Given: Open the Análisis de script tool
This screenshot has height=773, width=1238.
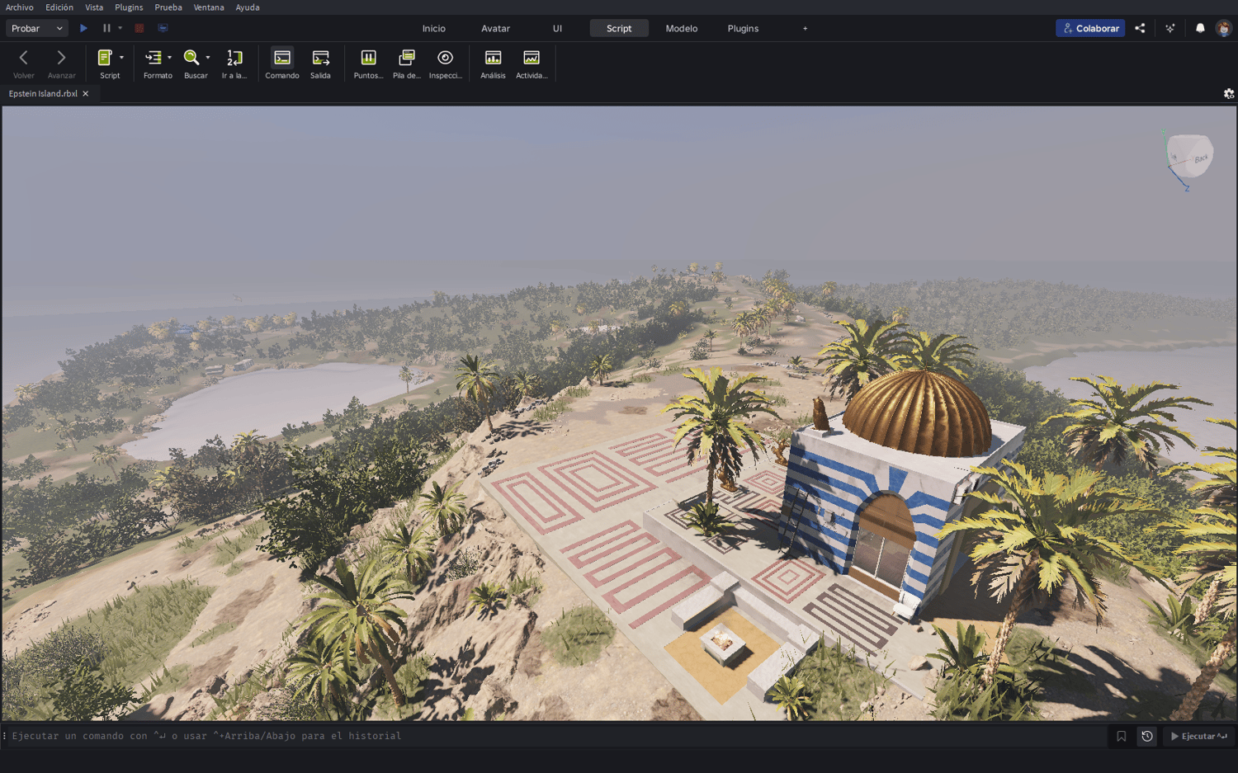Looking at the screenshot, I should [x=493, y=63].
